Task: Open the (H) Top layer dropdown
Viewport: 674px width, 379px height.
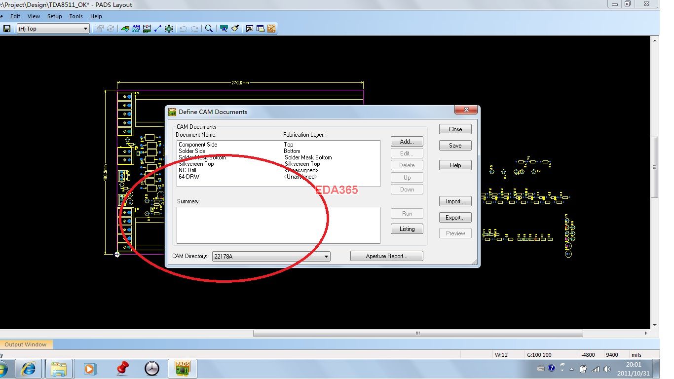Action: tap(52, 29)
